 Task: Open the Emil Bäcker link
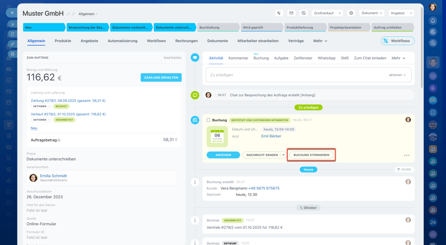point(271,136)
